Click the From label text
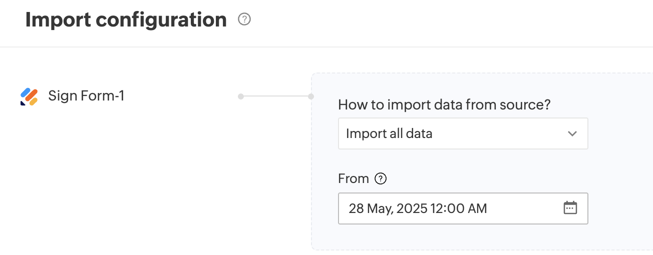The width and height of the screenshot is (653, 255). [x=353, y=178]
